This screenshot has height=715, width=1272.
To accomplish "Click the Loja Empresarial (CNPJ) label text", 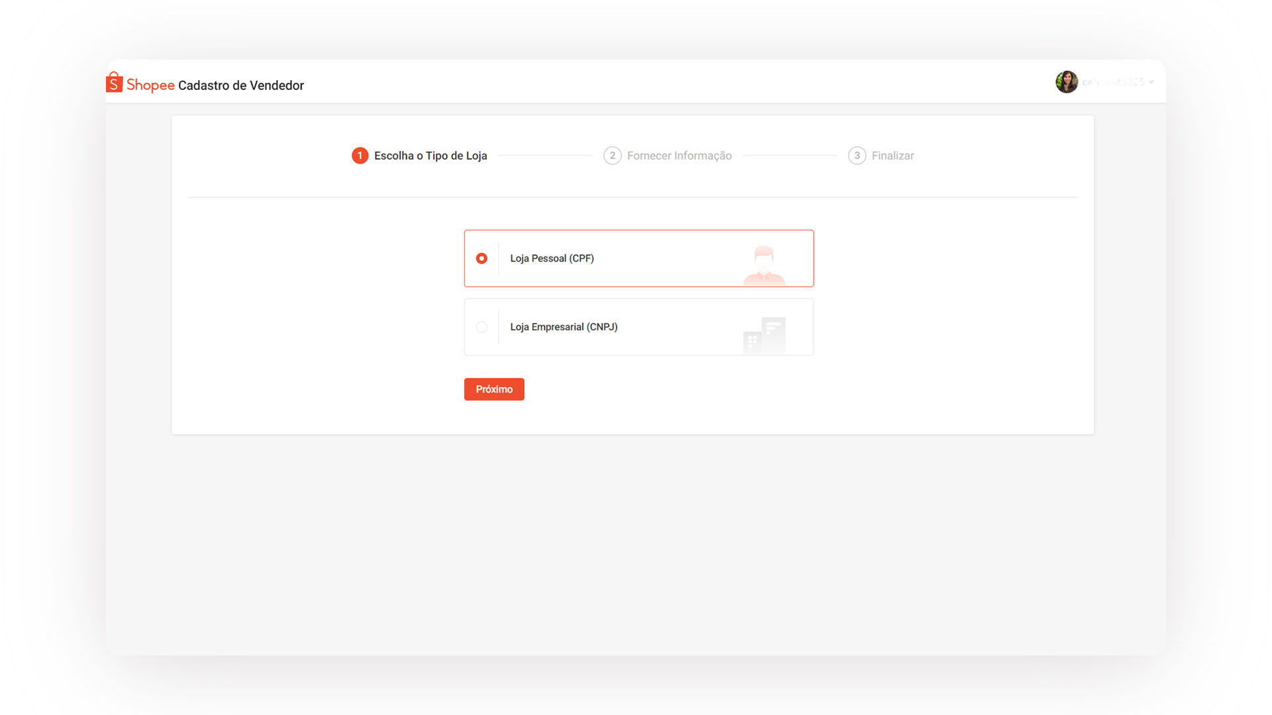I will [x=563, y=327].
